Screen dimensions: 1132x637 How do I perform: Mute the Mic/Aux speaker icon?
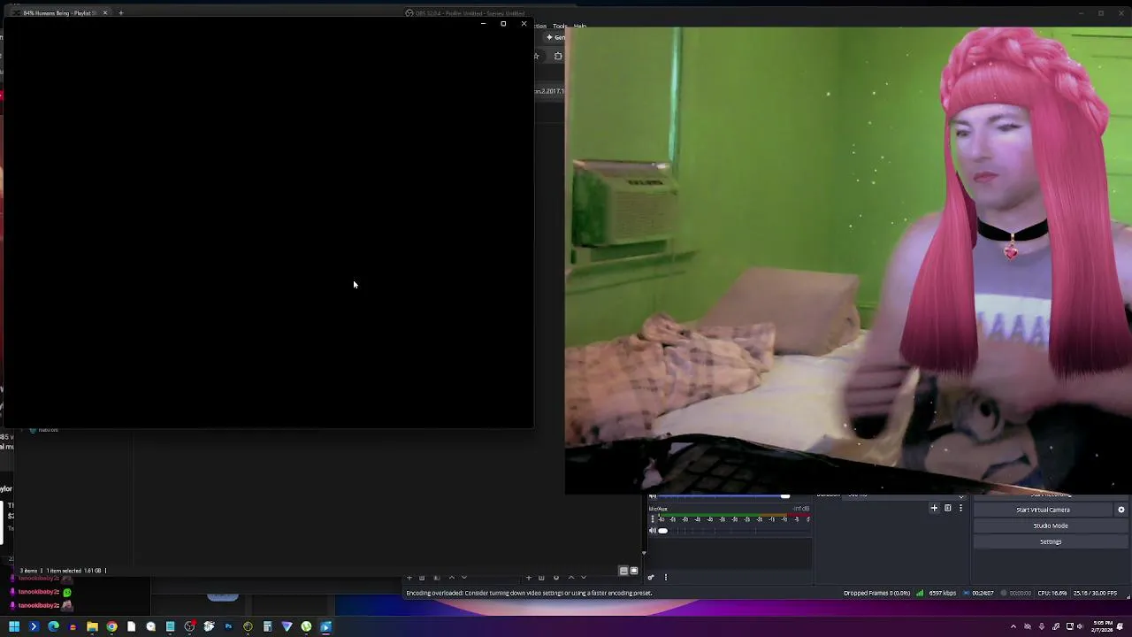653,530
